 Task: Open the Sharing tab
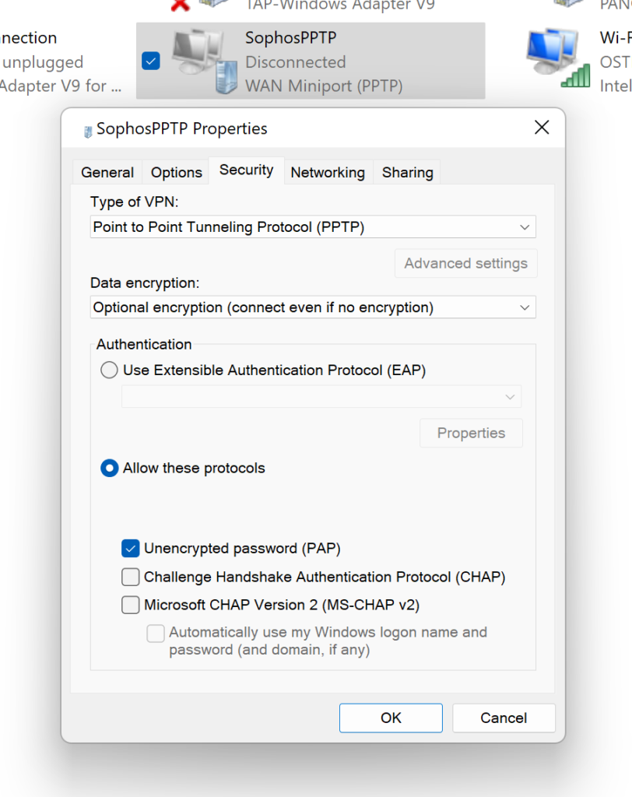click(x=406, y=172)
